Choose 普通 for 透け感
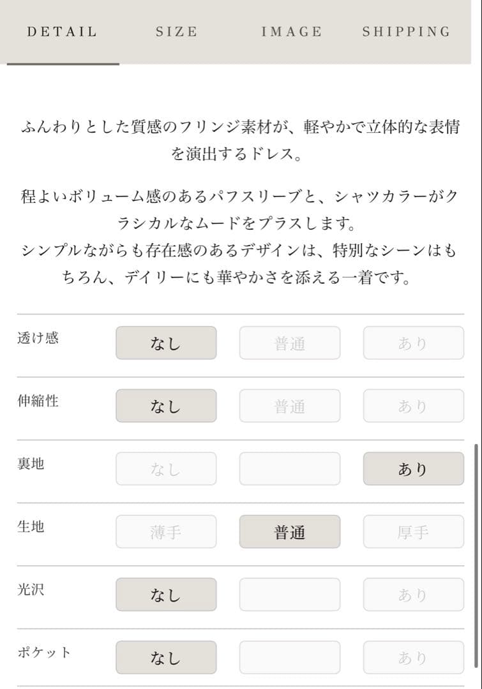 click(x=290, y=343)
